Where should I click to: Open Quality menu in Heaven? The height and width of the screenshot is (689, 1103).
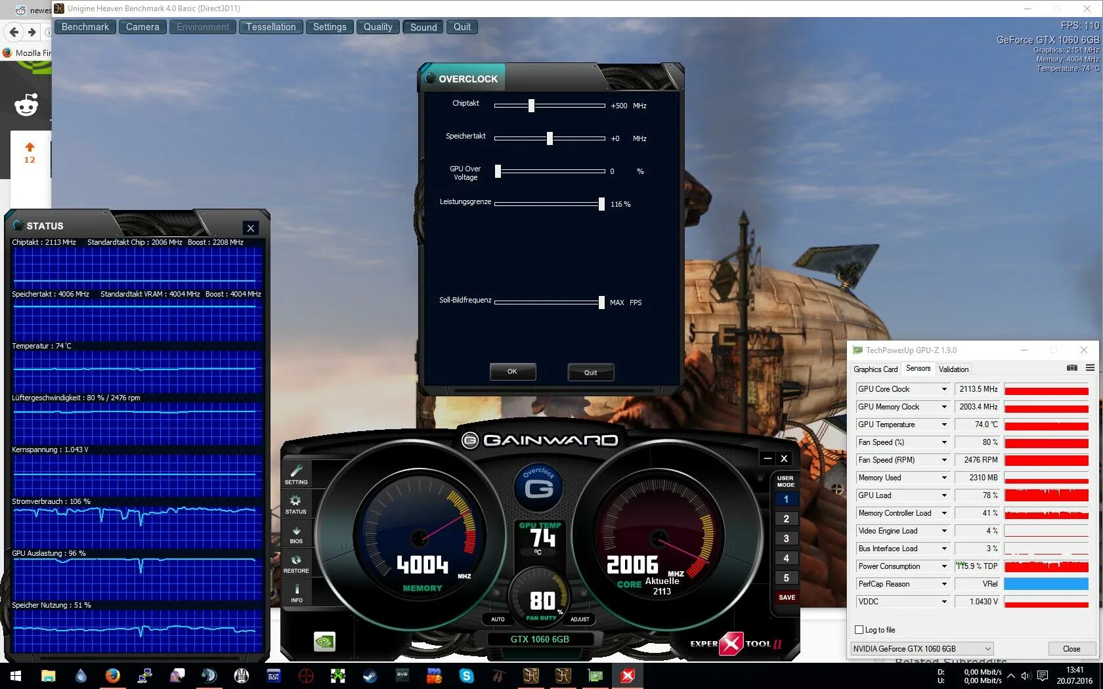378,27
